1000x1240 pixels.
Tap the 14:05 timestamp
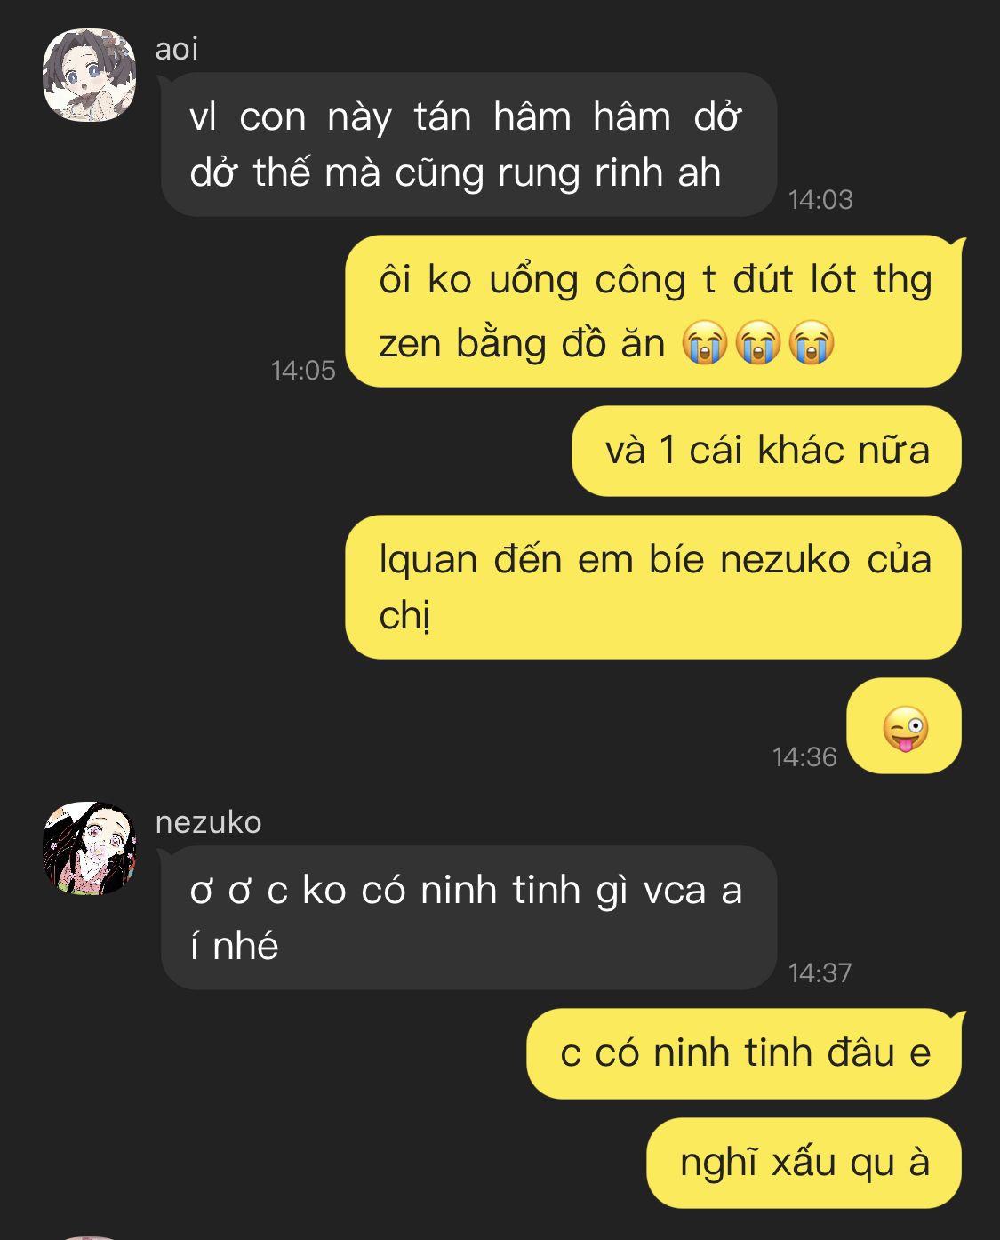pyautogui.click(x=303, y=371)
